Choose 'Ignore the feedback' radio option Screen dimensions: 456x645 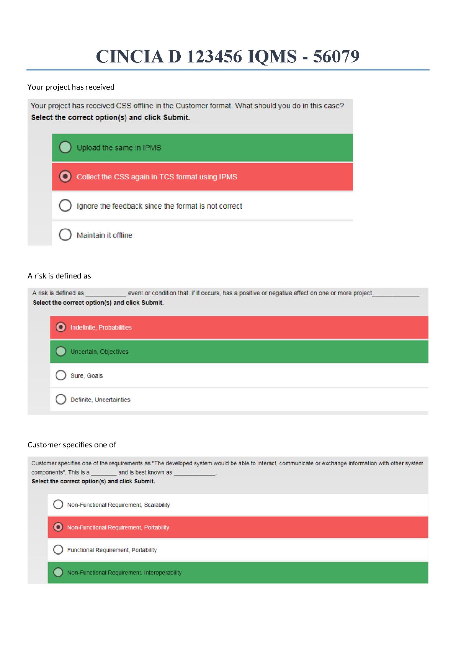tap(65, 206)
